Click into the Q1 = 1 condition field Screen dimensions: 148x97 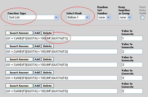click(61, 38)
